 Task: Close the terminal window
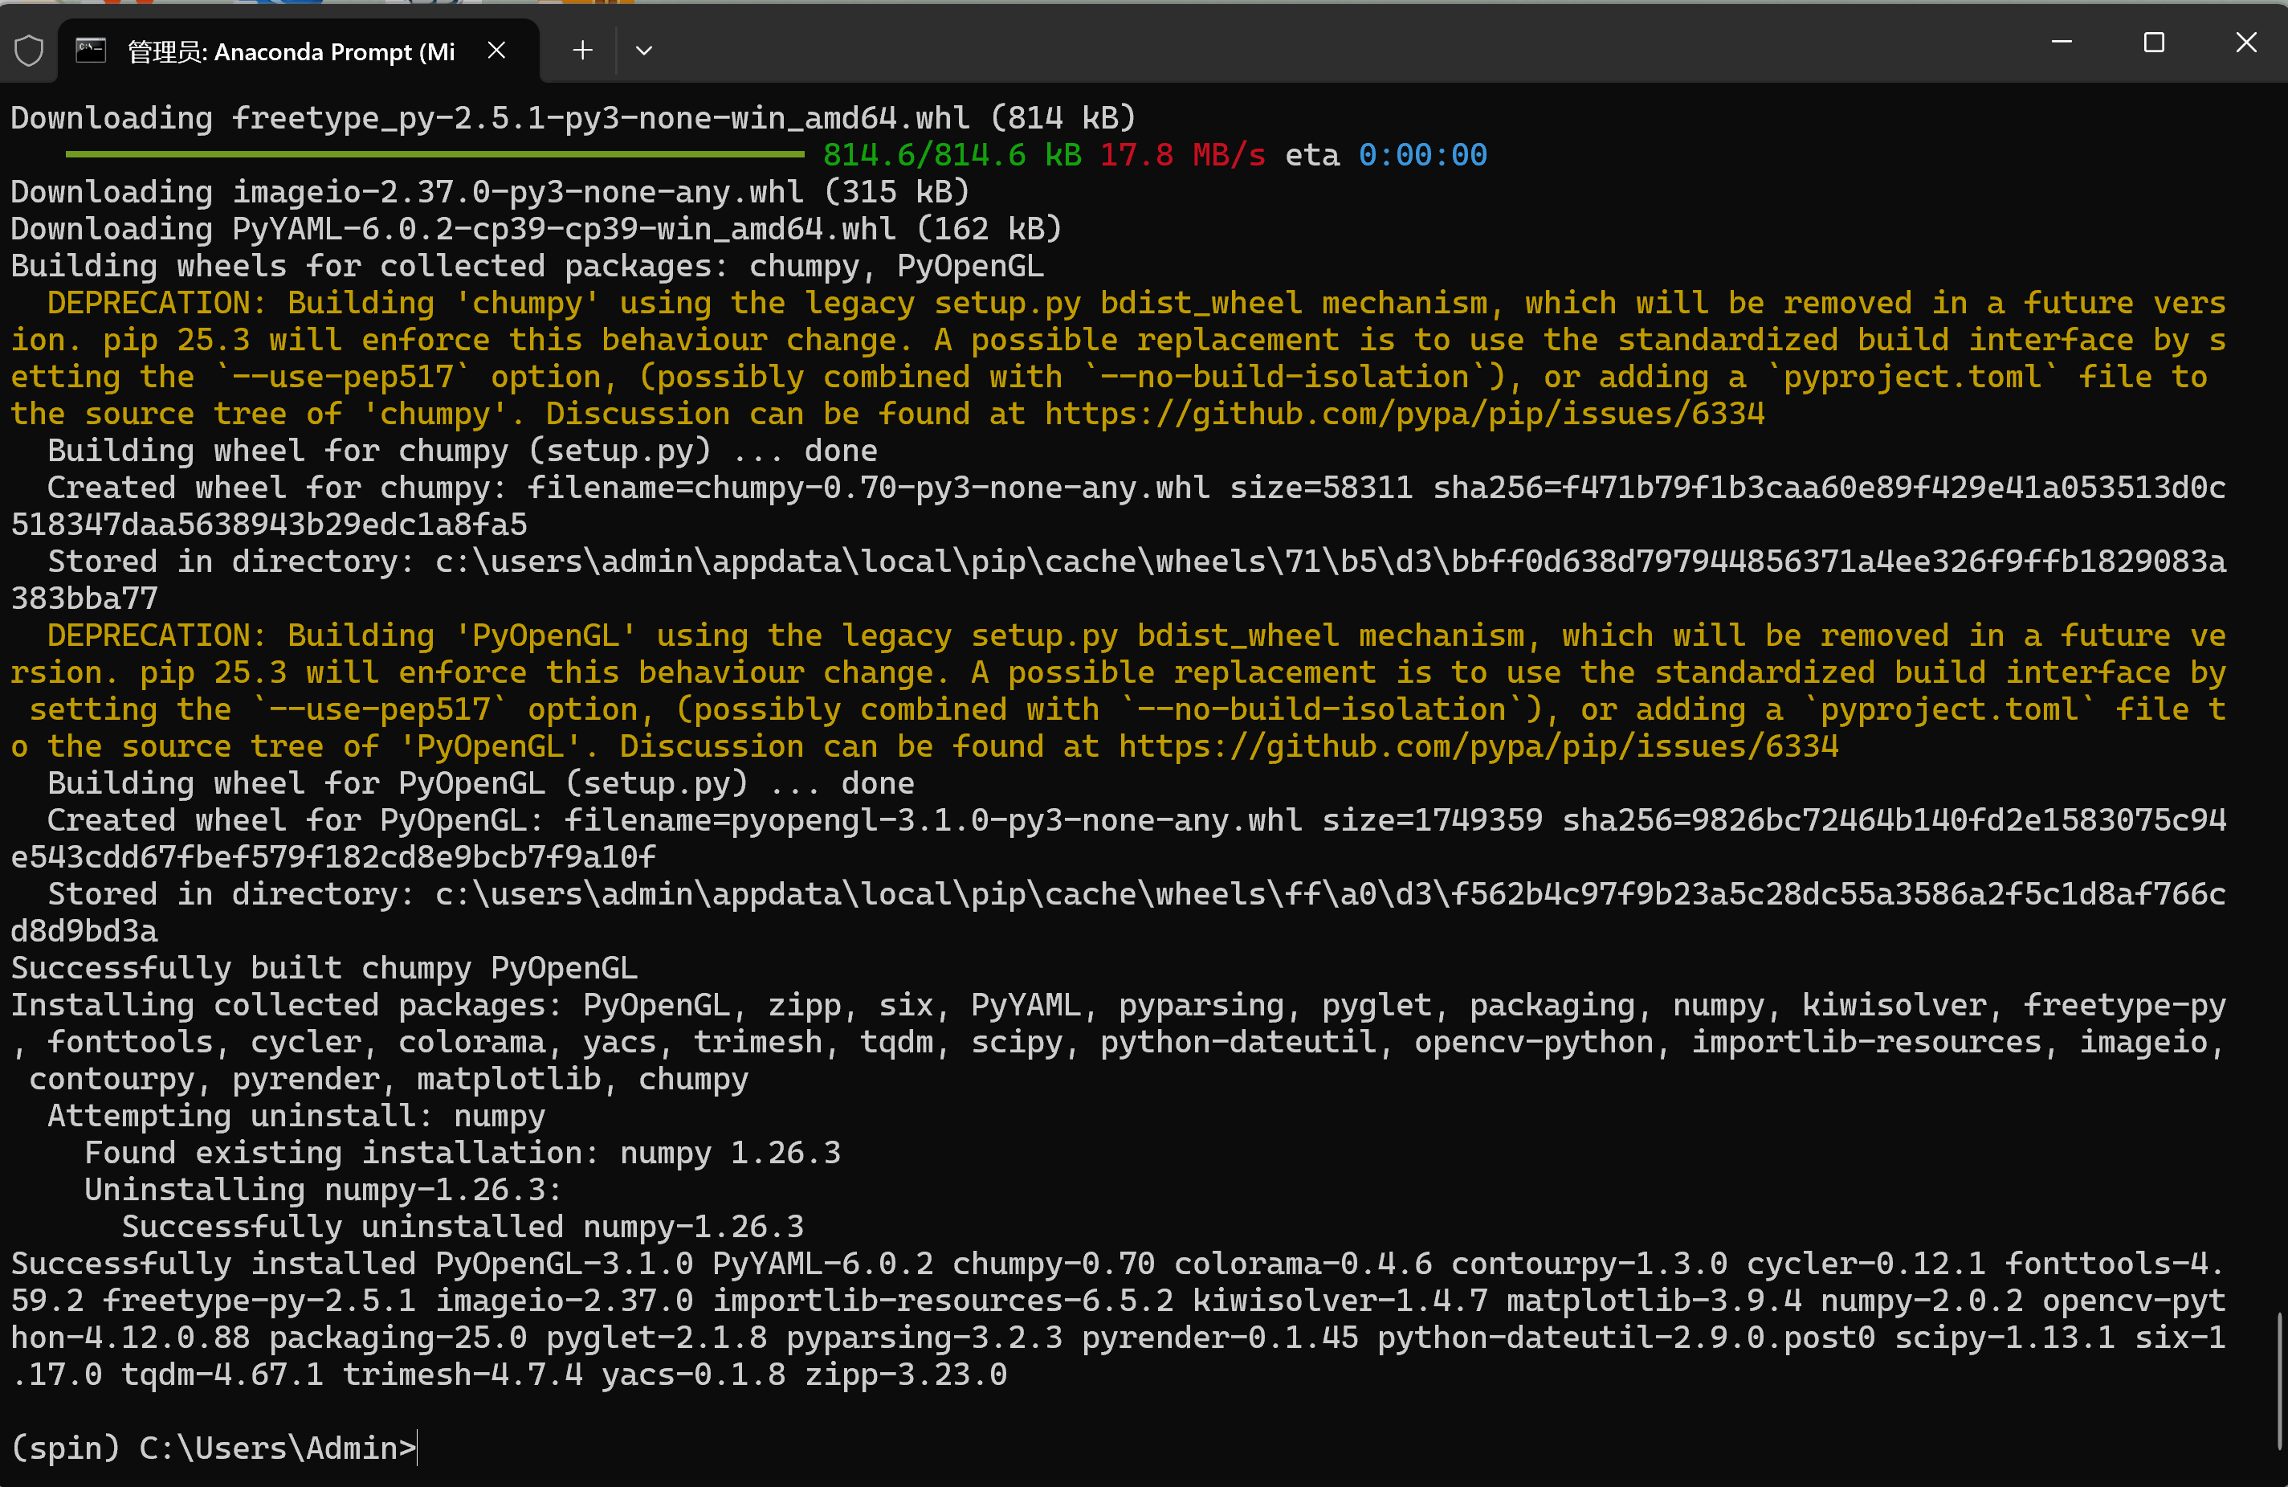click(x=2245, y=43)
